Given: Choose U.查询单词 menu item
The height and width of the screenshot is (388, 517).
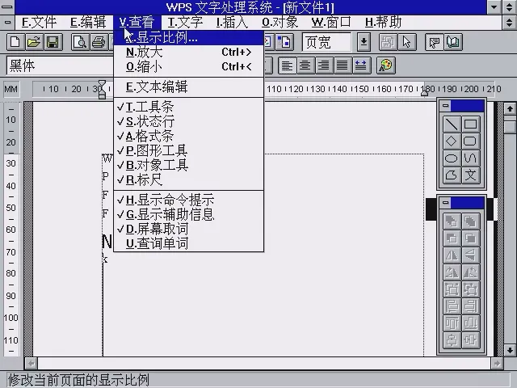Looking at the screenshot, I should coord(188,243).
